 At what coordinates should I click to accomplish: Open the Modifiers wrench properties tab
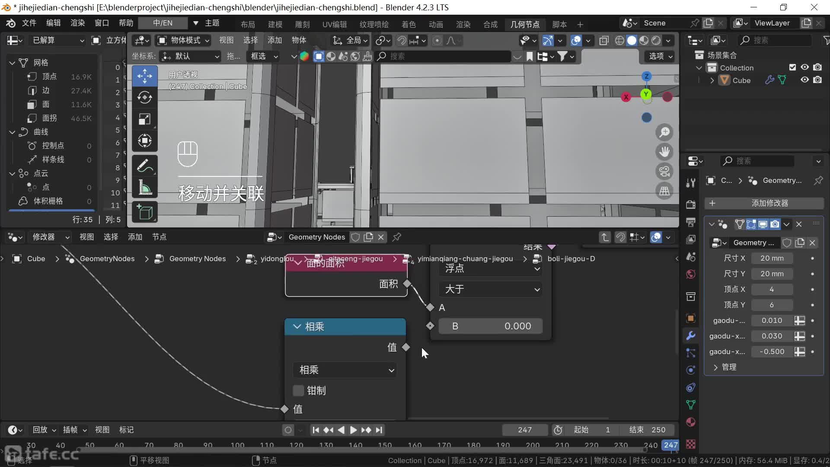[x=691, y=336]
